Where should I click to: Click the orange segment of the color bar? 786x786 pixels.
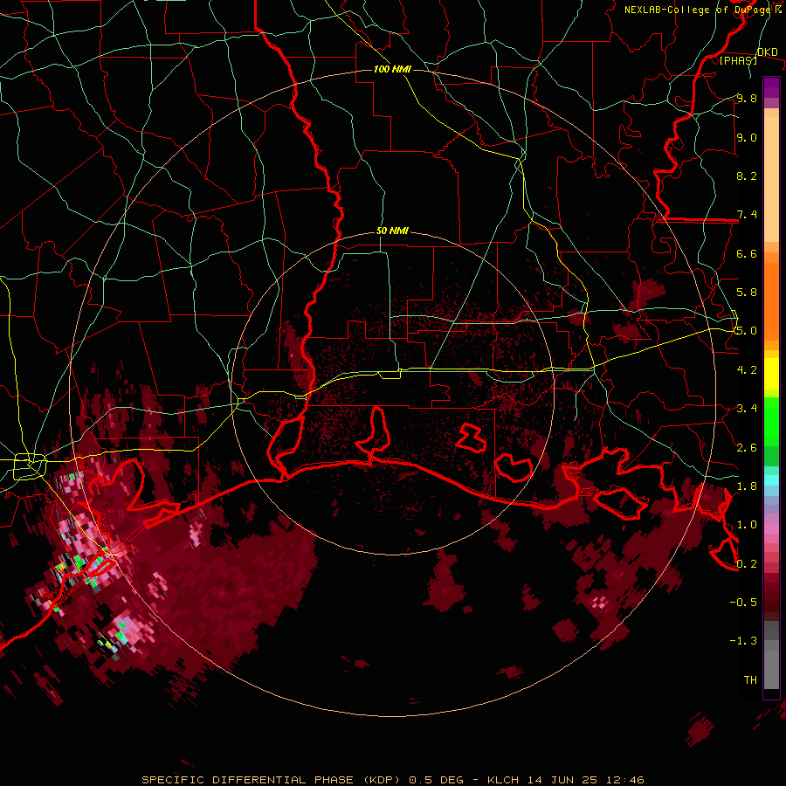click(771, 300)
